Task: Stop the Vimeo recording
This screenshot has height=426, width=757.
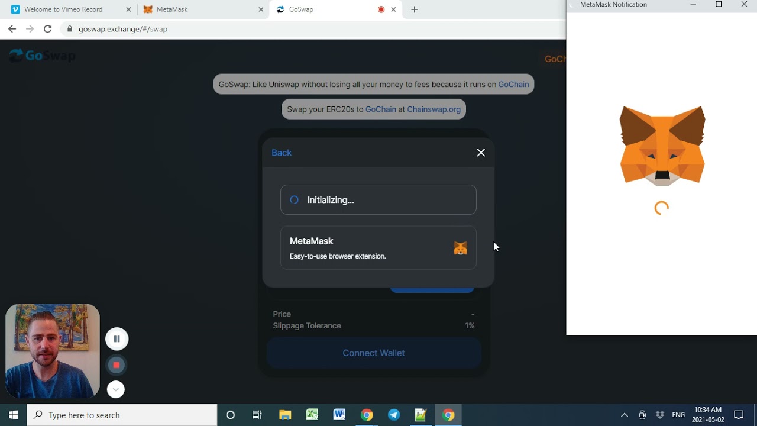Action: point(117,365)
